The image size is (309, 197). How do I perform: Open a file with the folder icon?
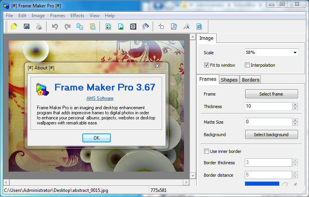14,26
